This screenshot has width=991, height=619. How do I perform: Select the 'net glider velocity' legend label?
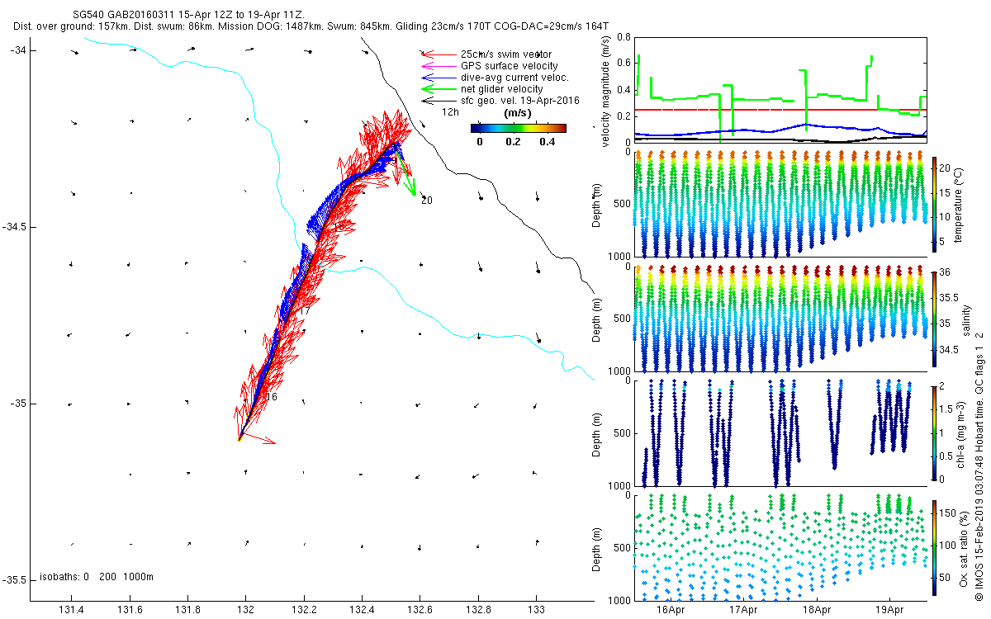[502, 88]
